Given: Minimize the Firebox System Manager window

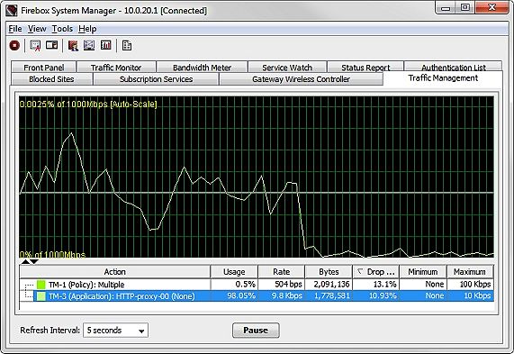Looking at the screenshot, I should pos(446,7).
